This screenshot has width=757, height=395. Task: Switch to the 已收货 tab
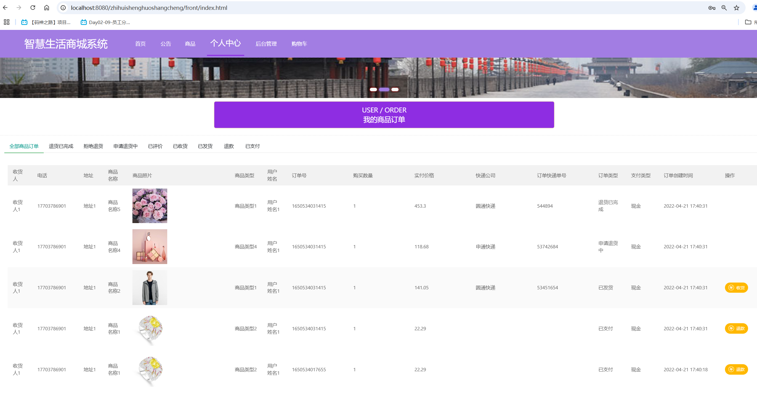(180, 146)
